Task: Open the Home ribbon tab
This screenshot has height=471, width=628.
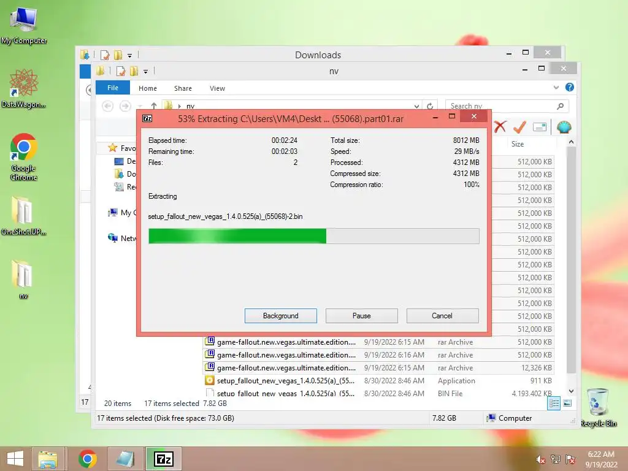Action: [147, 88]
